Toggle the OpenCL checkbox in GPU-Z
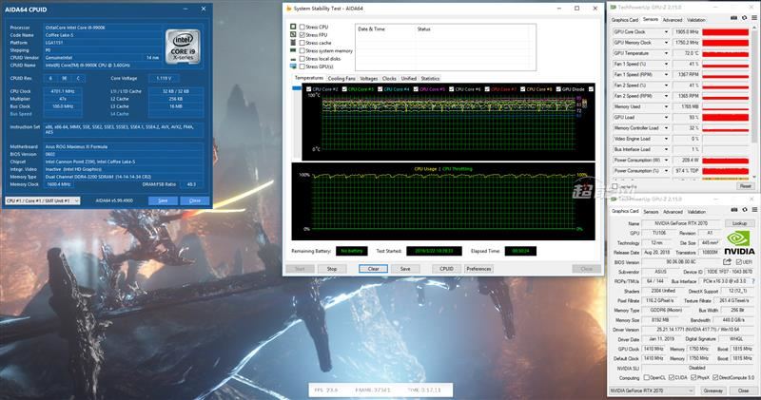This screenshot has width=761, height=400. [x=646, y=377]
